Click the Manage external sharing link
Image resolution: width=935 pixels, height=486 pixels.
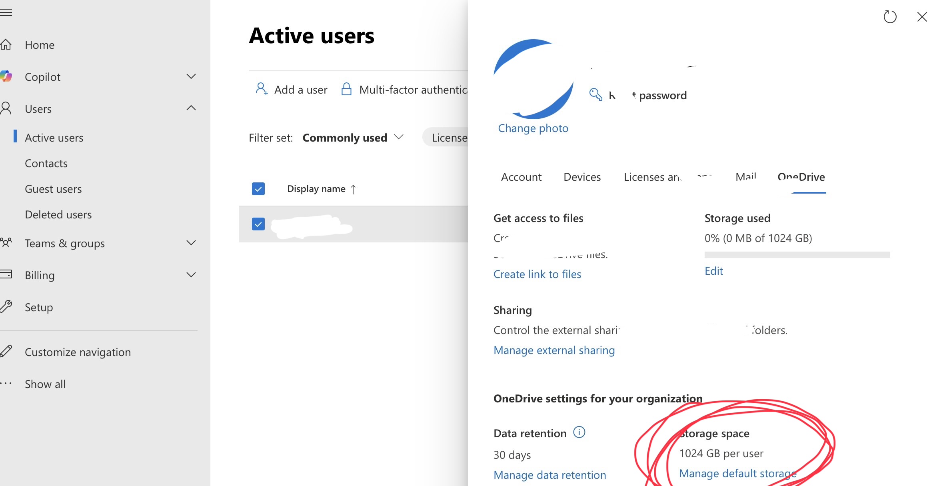pyautogui.click(x=554, y=350)
